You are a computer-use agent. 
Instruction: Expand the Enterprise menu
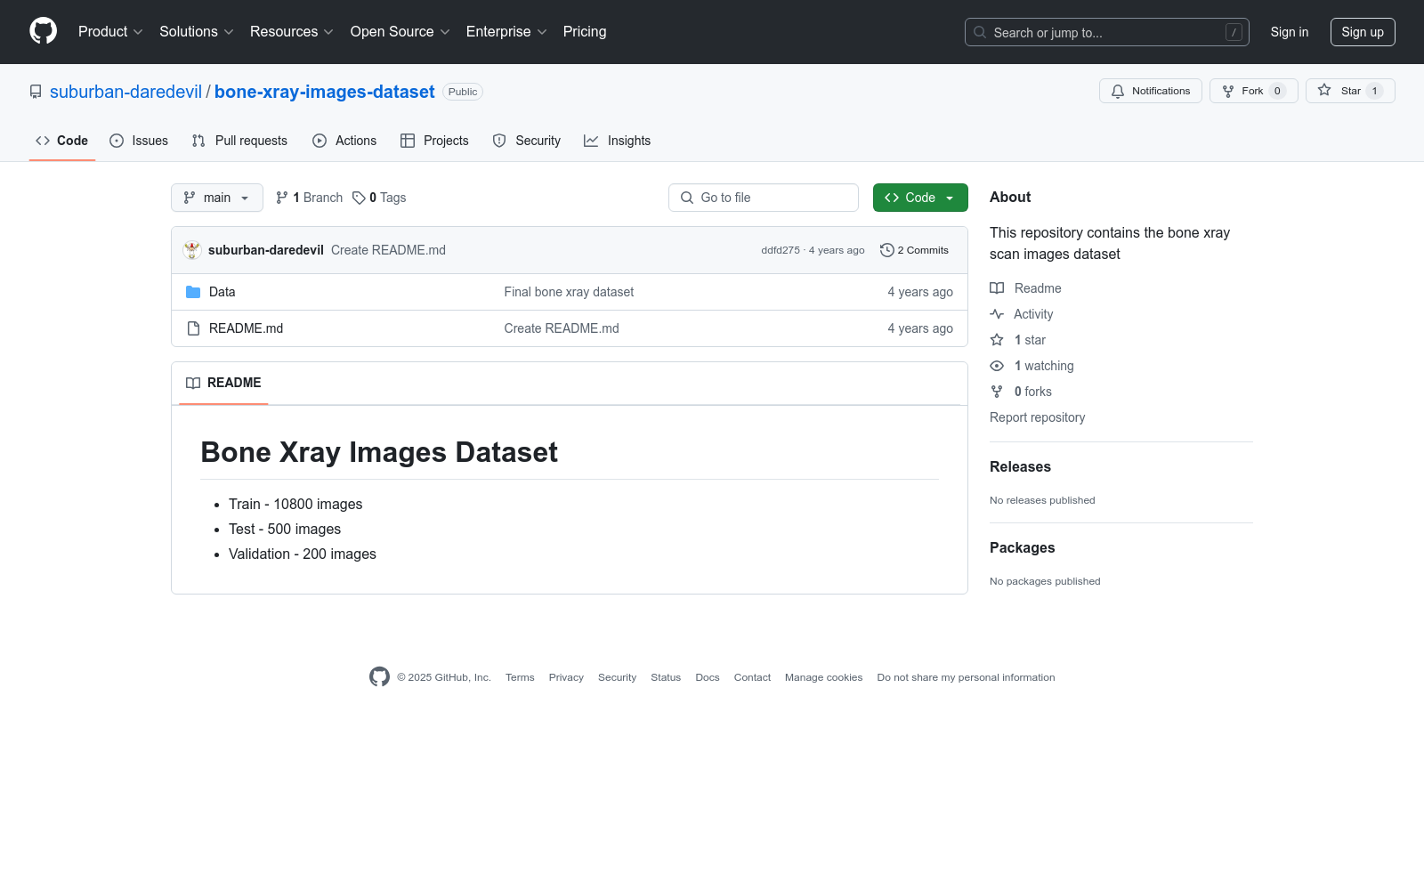pyautogui.click(x=506, y=31)
